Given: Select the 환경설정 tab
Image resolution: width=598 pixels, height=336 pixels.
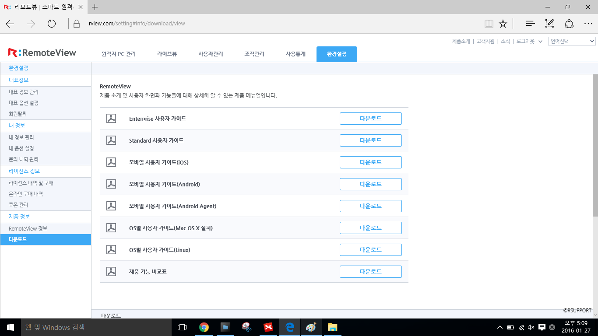Looking at the screenshot, I should click(x=337, y=54).
